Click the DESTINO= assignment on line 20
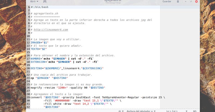This screenshot has height=112, width=215. pos(67,68)
